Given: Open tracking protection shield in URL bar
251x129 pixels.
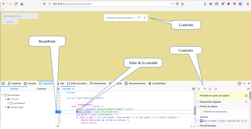Looking at the screenshot, I should (x=44, y=4).
